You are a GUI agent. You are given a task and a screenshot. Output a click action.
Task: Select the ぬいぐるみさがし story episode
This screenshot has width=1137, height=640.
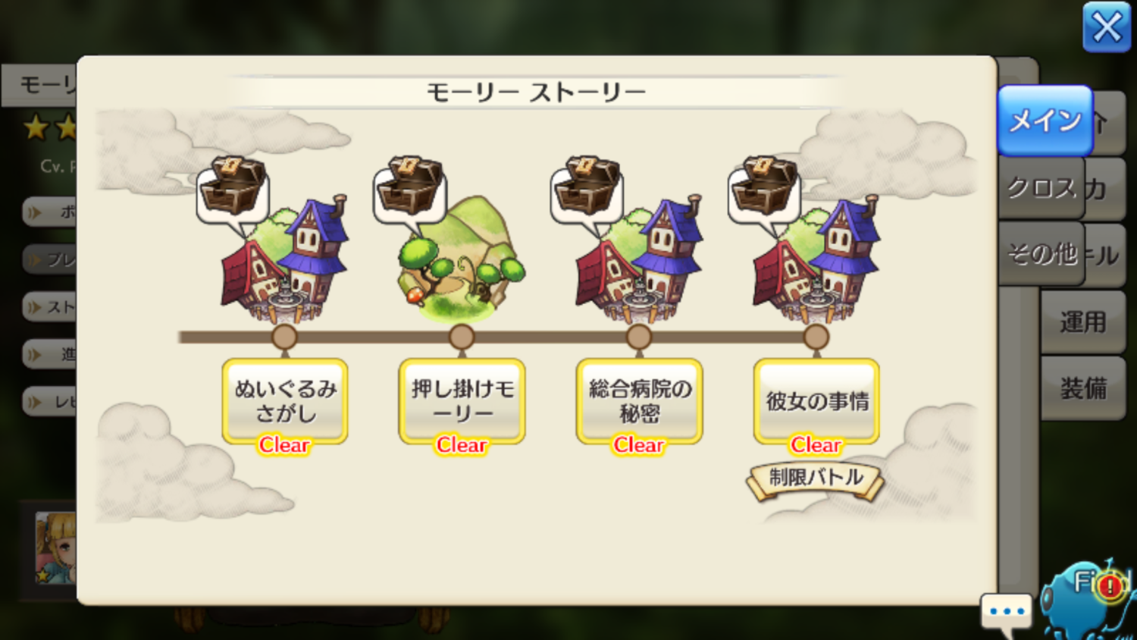click(x=285, y=401)
